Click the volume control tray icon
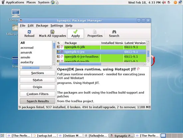183x138 pixels. [x=164, y=2]
